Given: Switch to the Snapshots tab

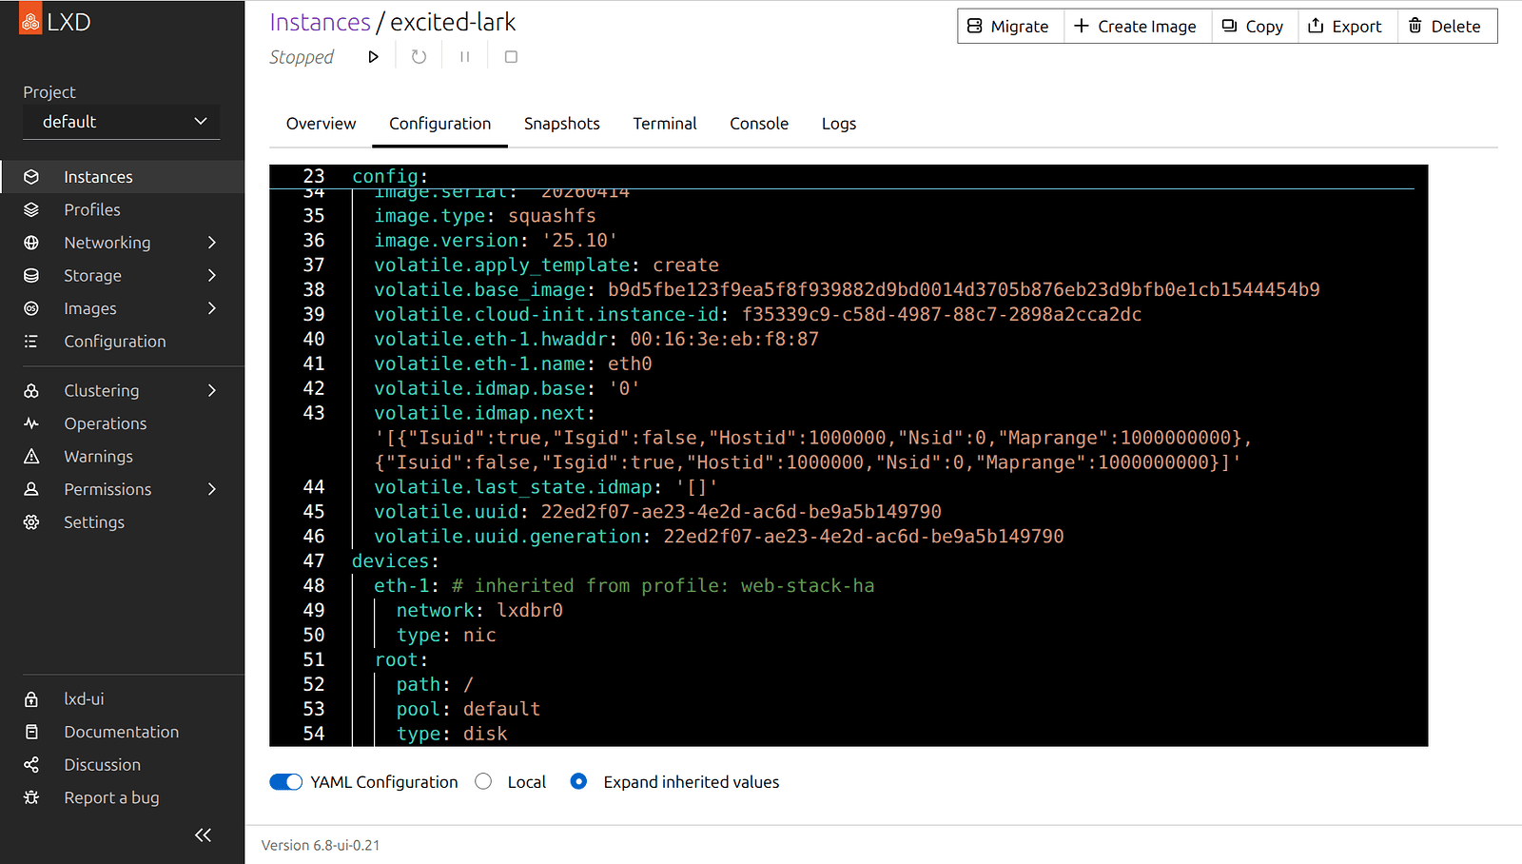Looking at the screenshot, I should 561,124.
